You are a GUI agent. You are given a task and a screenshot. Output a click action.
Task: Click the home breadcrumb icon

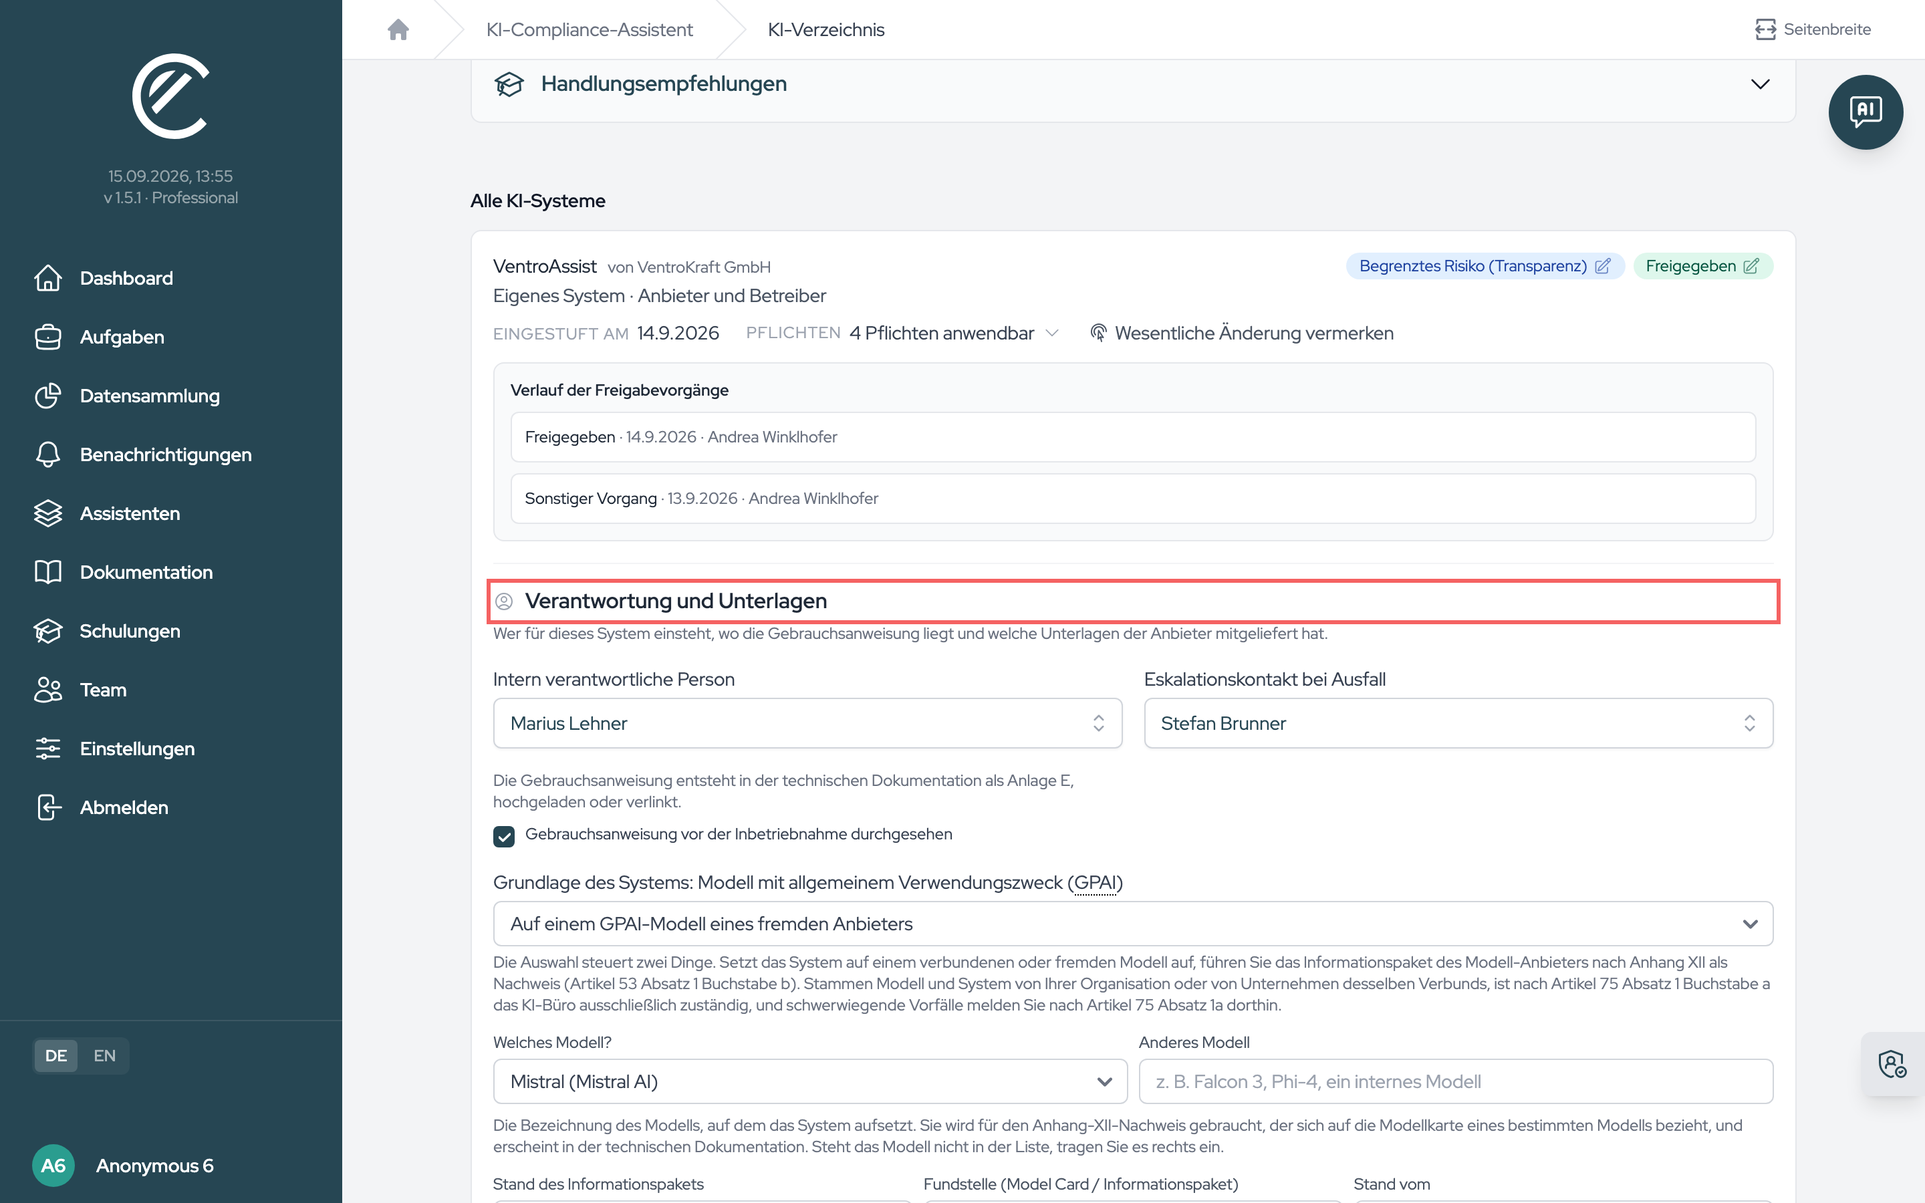point(398,29)
